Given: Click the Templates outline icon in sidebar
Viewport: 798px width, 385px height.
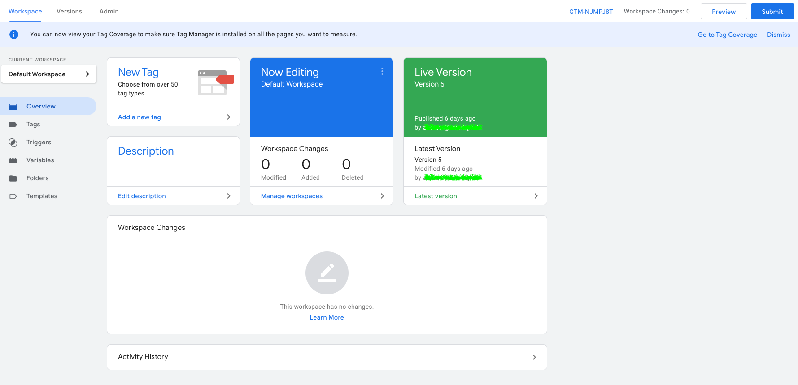Looking at the screenshot, I should [x=13, y=196].
